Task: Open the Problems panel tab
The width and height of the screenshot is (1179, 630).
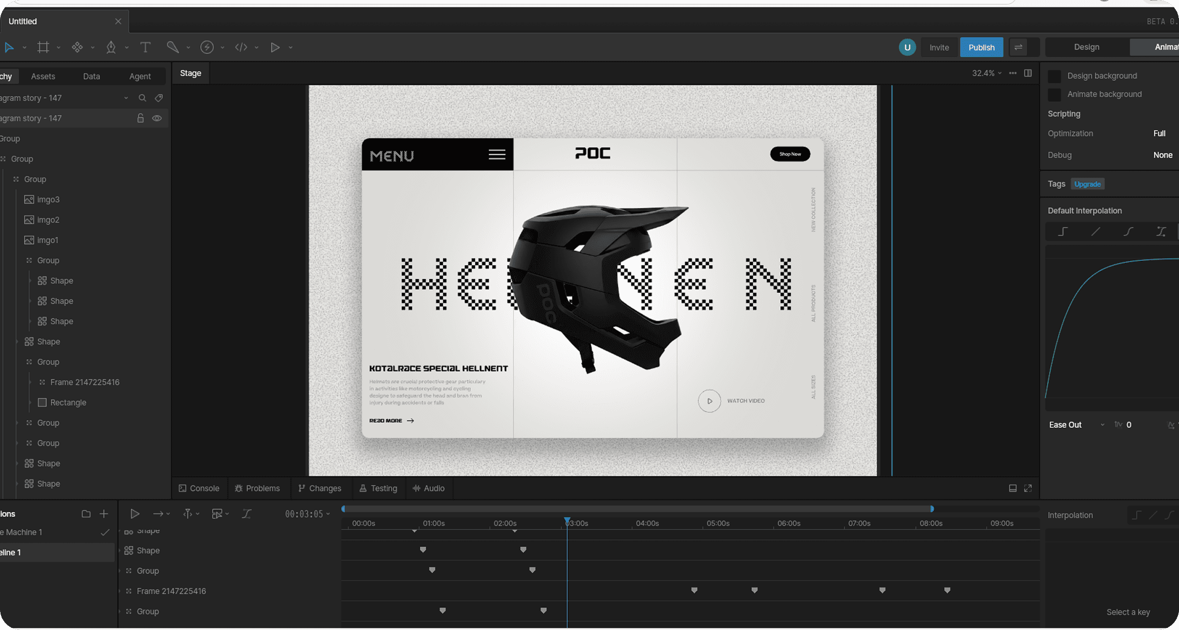Action: click(257, 488)
